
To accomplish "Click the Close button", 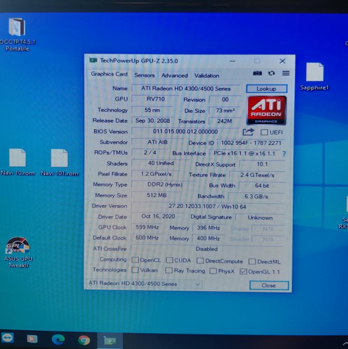I will (x=269, y=285).
